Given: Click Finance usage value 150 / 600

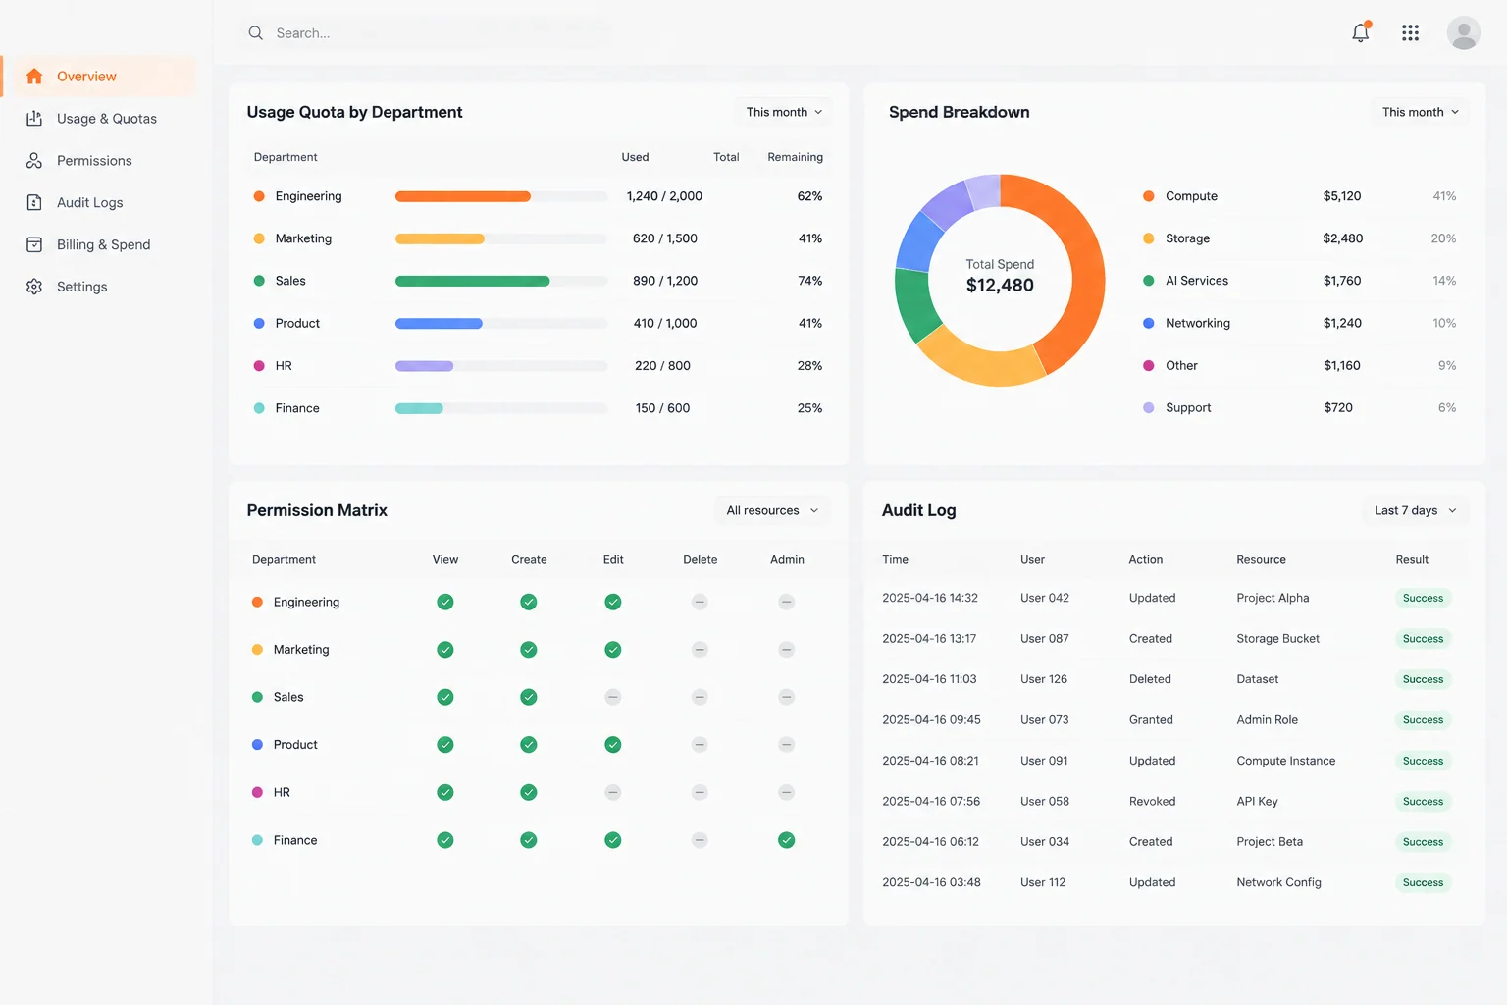Looking at the screenshot, I should 662,408.
